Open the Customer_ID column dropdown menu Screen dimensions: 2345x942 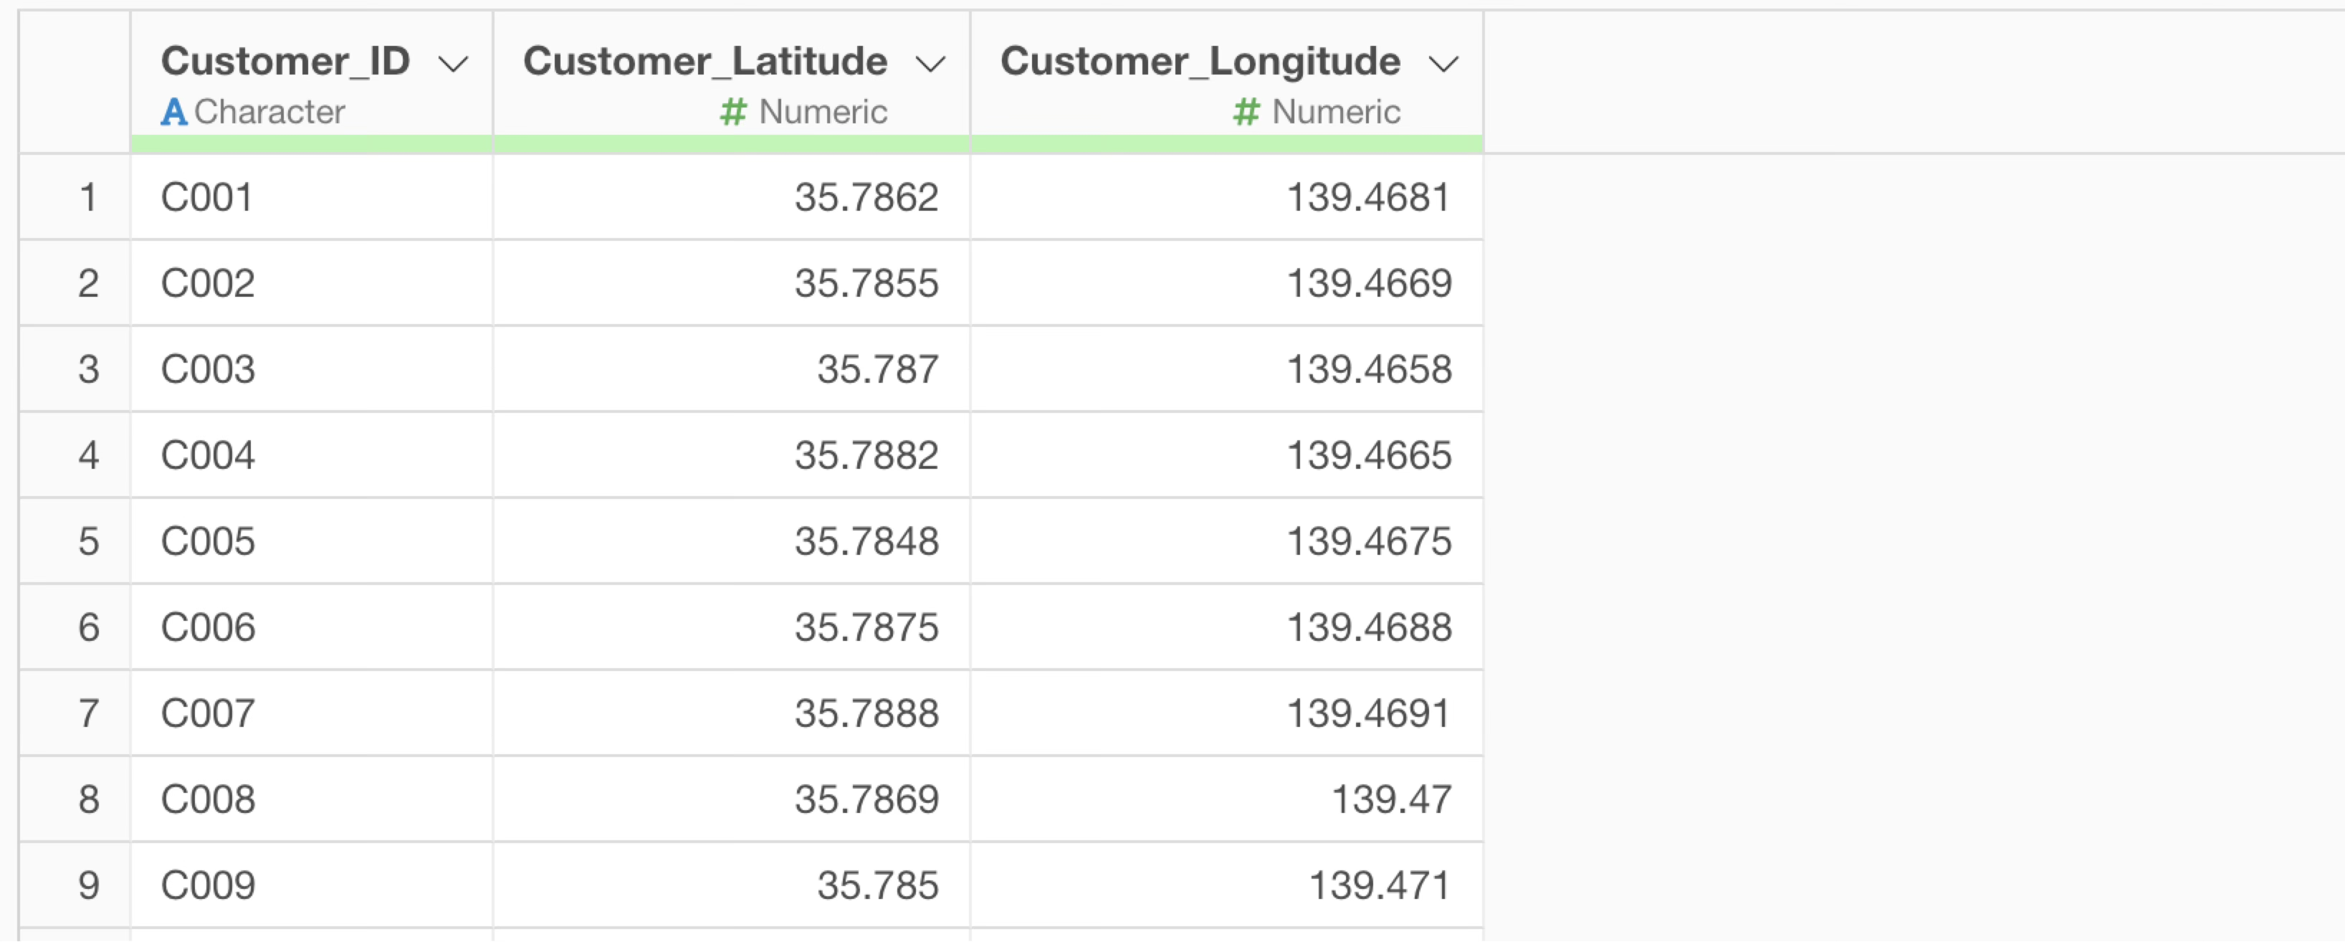454,64
